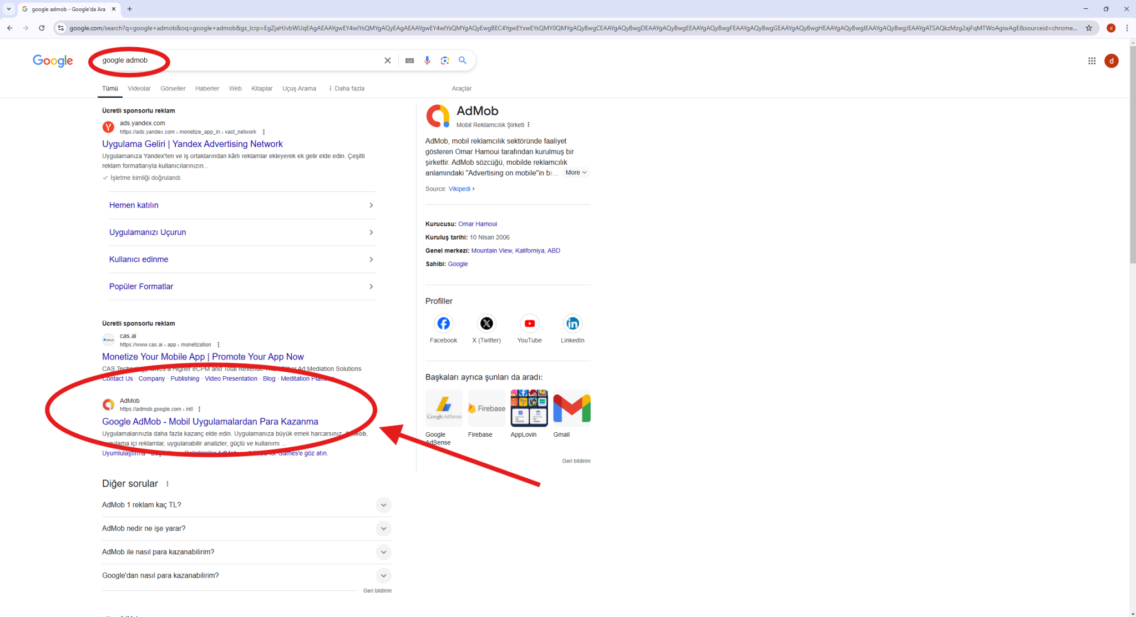1136x617 pixels.
Task: Open AdMob's LinkedIn profile icon
Action: 572,323
